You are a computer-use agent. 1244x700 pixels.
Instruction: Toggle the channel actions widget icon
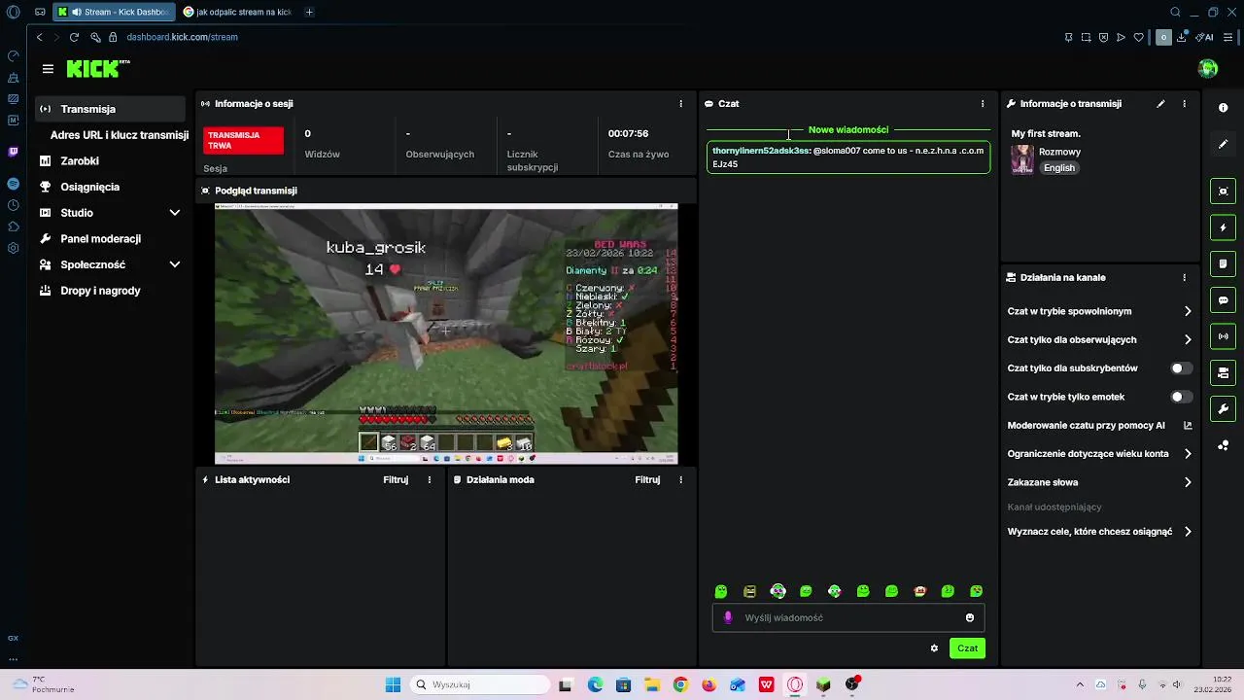(1224, 372)
